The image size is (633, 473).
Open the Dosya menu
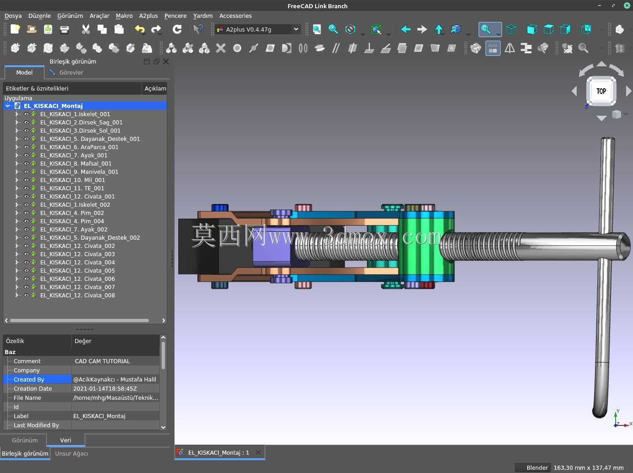point(13,16)
